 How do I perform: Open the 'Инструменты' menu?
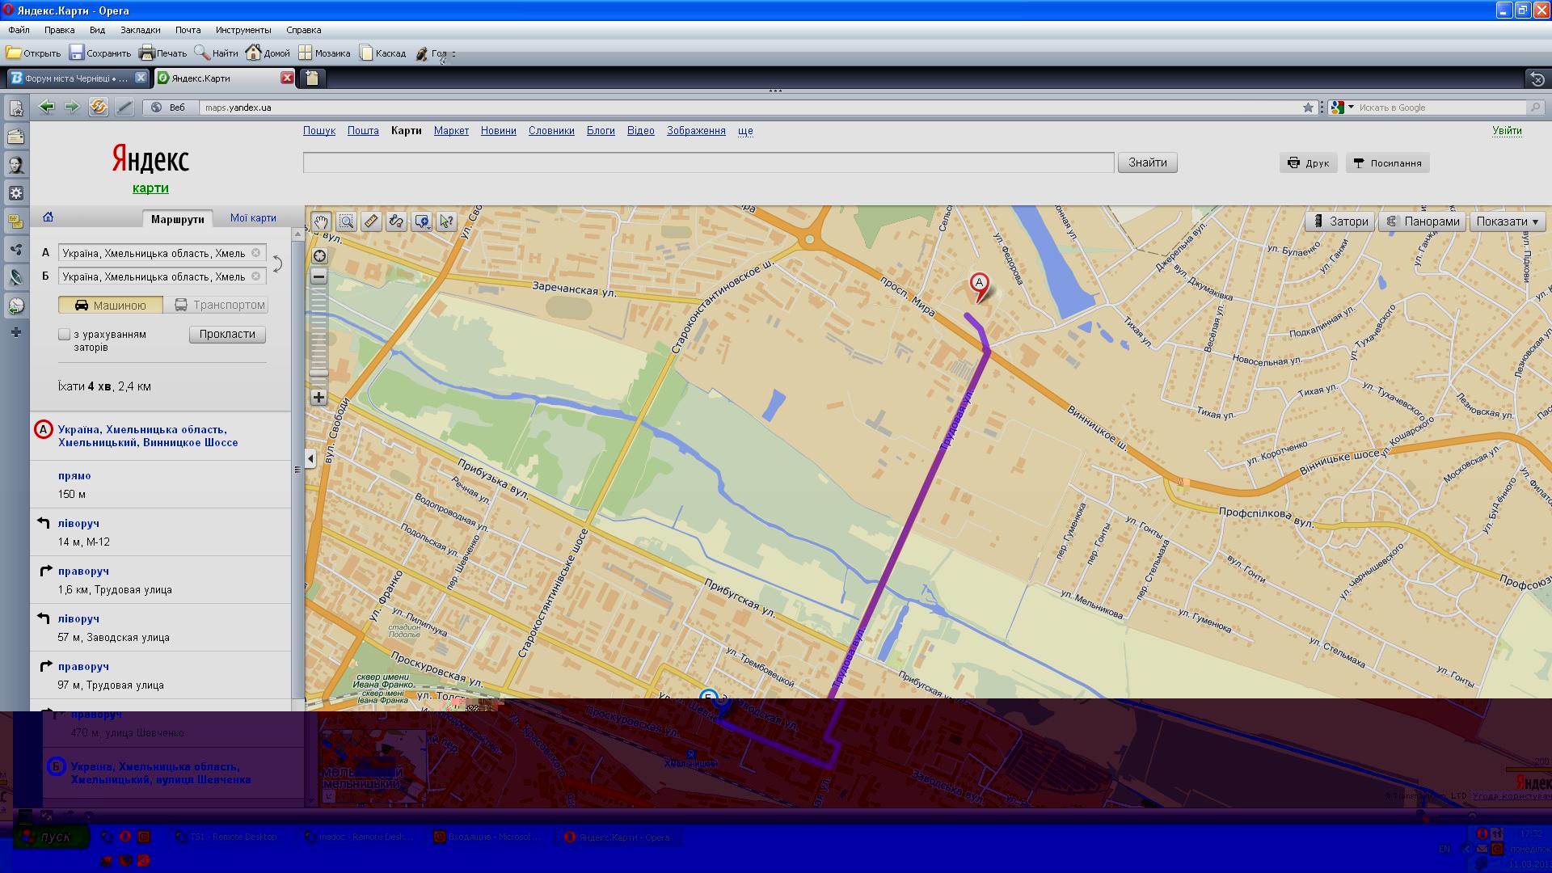point(243,30)
